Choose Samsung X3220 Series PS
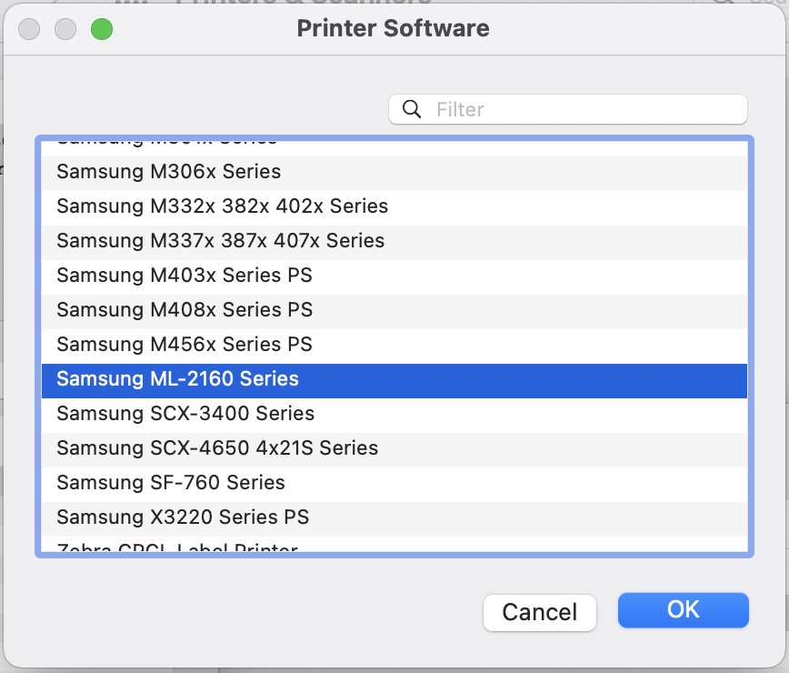This screenshot has width=789, height=673. 394,517
